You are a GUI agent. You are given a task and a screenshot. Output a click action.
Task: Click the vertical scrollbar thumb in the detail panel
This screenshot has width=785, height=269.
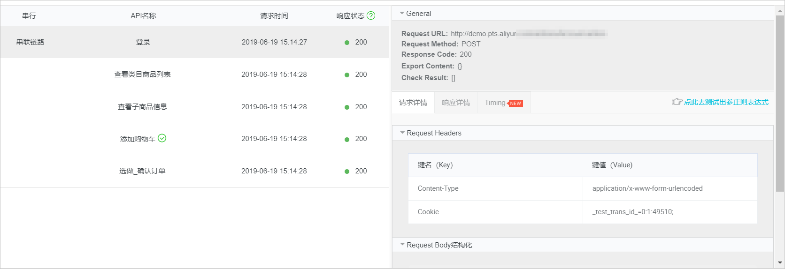coord(780,104)
